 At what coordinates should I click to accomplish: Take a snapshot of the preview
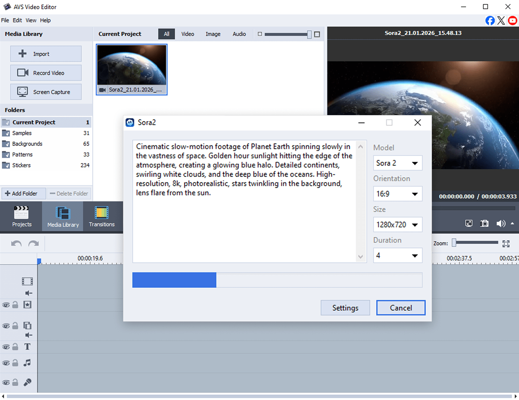point(484,223)
